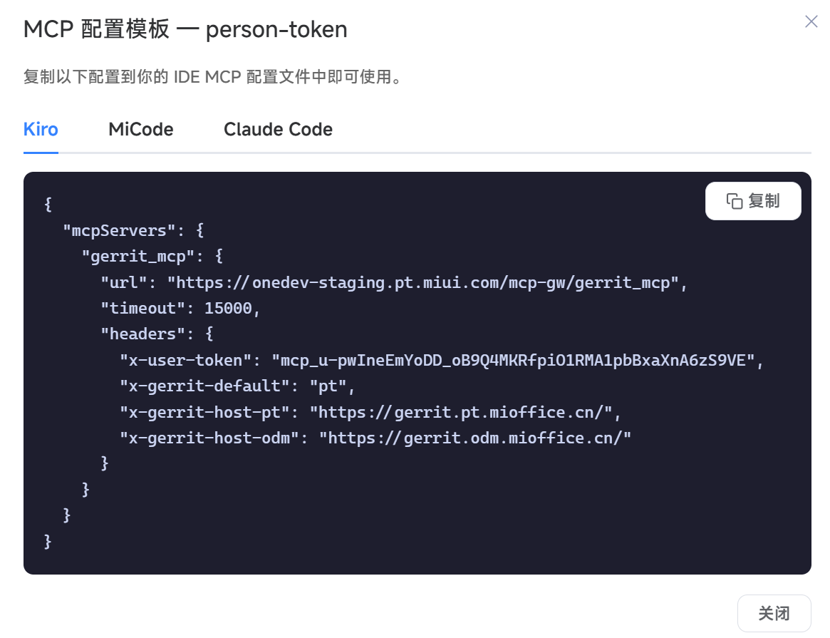This screenshot has height=638, width=830.
Task: Click the timeout value 15000
Action: [x=228, y=308]
